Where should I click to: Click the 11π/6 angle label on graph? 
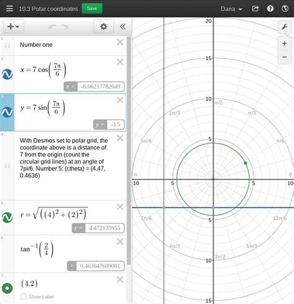[x=280, y=218]
